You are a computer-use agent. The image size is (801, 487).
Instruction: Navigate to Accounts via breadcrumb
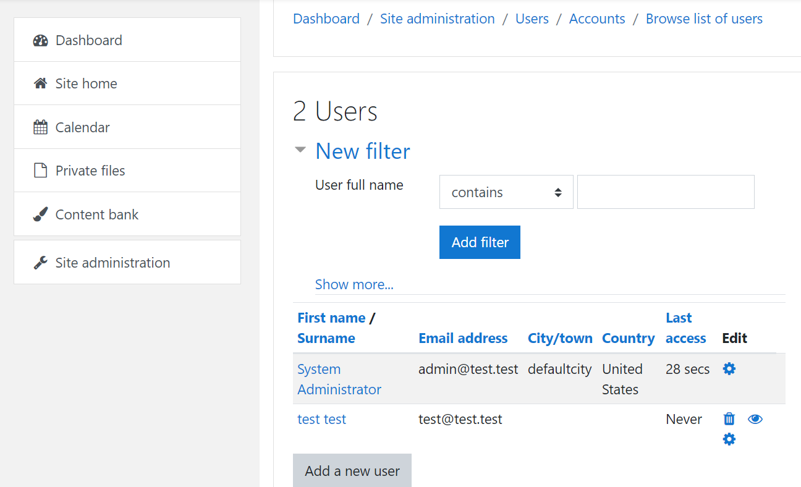596,19
